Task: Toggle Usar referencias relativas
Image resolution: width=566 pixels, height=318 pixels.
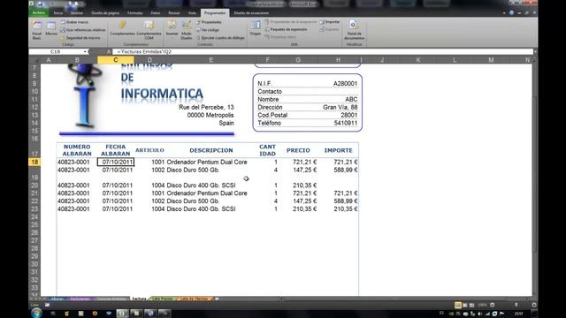Action: tap(83, 30)
